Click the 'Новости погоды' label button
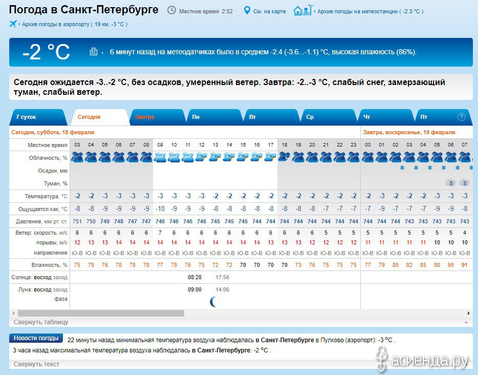 click(x=36, y=338)
